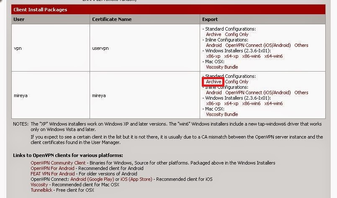Image resolution: width=337 pixels, height=198 pixels.
Task: Open the iOS (App Store) link
Action: click(x=136, y=179)
